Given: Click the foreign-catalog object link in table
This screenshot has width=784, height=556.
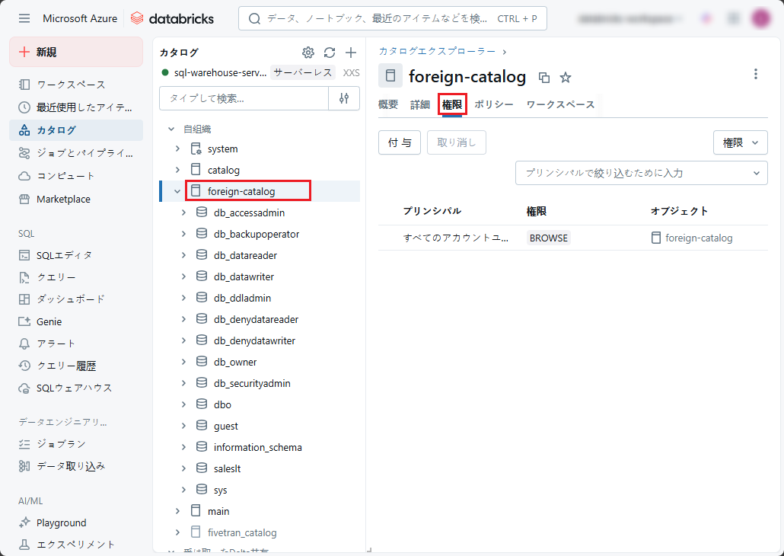Looking at the screenshot, I should tap(698, 238).
